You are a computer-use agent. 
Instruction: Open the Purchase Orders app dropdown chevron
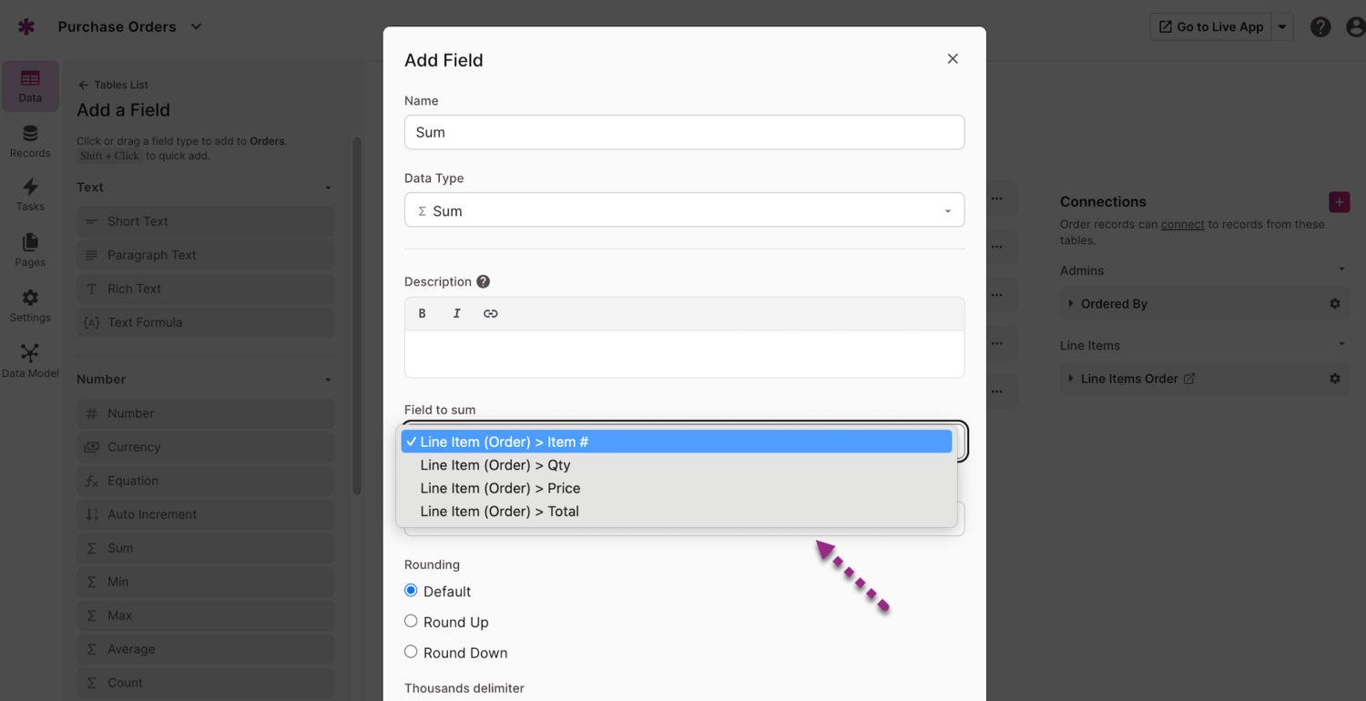click(197, 26)
